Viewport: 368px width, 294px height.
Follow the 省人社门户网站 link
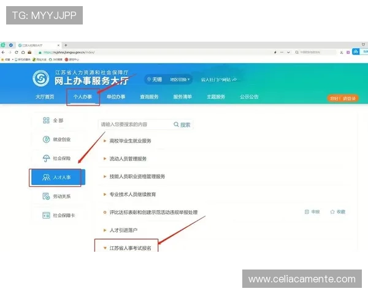pos(218,80)
